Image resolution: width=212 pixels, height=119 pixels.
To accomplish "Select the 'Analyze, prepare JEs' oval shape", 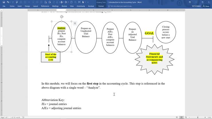I will pos(62,37).
